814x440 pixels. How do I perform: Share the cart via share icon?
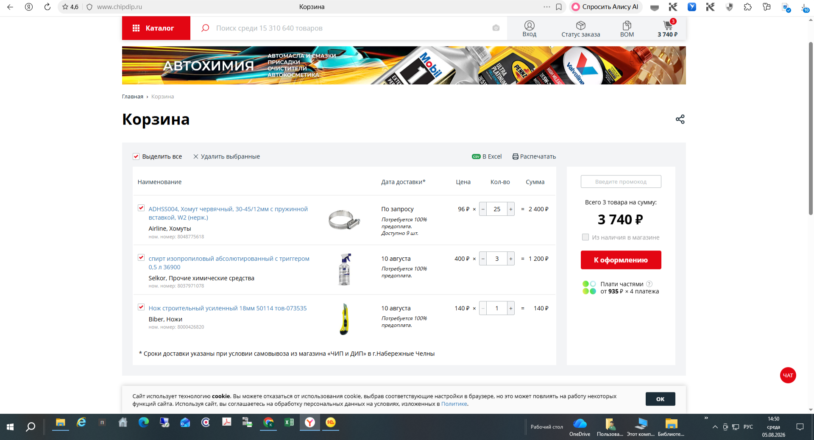680,119
